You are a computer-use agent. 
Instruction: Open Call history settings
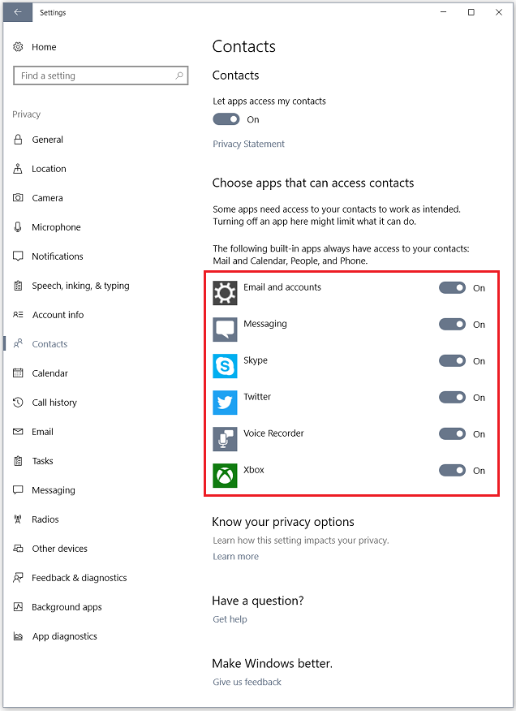[54, 403]
